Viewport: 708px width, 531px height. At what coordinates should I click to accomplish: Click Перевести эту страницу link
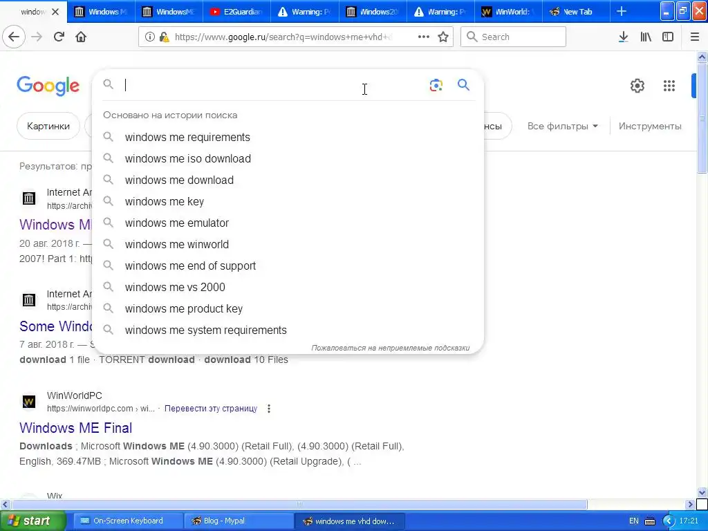211,409
